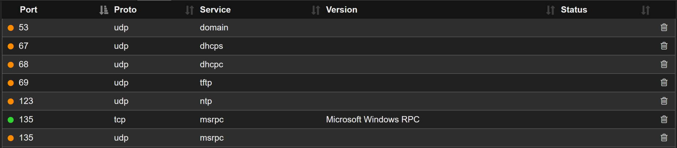
Task: Click the Version column header text
Action: 341,10
